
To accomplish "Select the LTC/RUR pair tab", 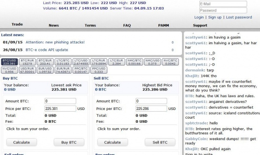I will pyautogui.click(x=99, y=62).
